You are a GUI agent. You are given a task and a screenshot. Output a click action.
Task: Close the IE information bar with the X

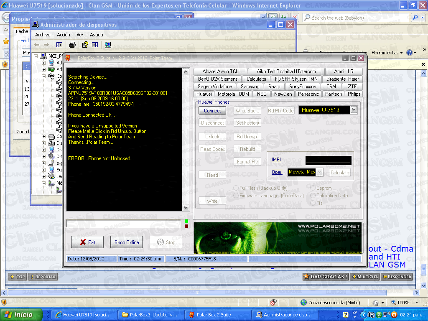tap(423, 64)
